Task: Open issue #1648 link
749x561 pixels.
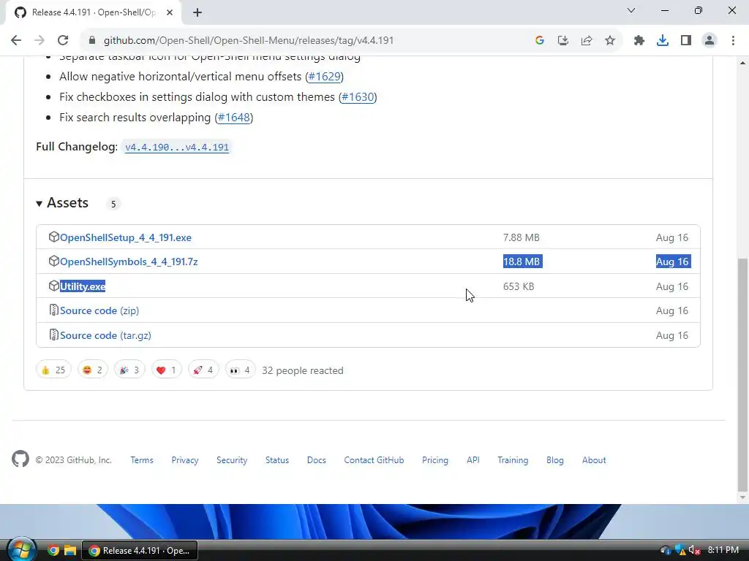Action: point(233,118)
